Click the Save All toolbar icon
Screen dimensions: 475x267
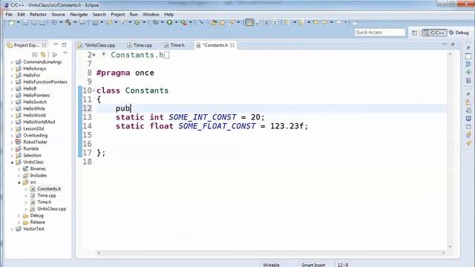34,22
